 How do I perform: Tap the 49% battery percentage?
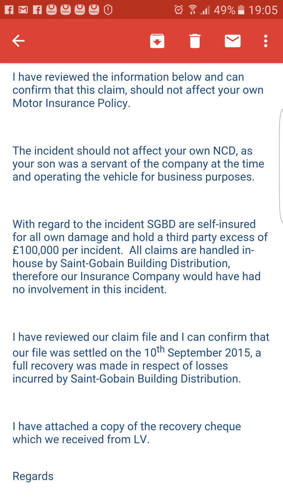[x=225, y=10]
